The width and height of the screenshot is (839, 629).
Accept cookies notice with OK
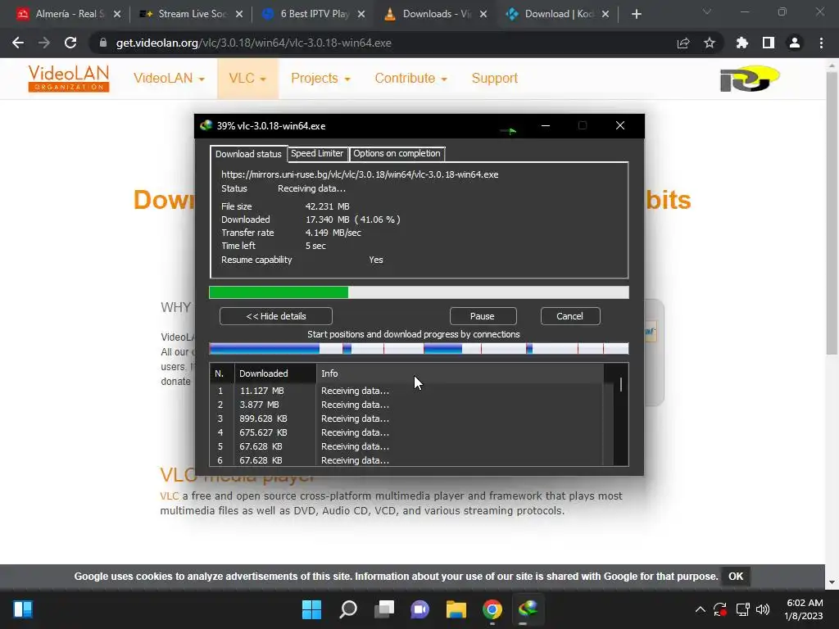[736, 576]
